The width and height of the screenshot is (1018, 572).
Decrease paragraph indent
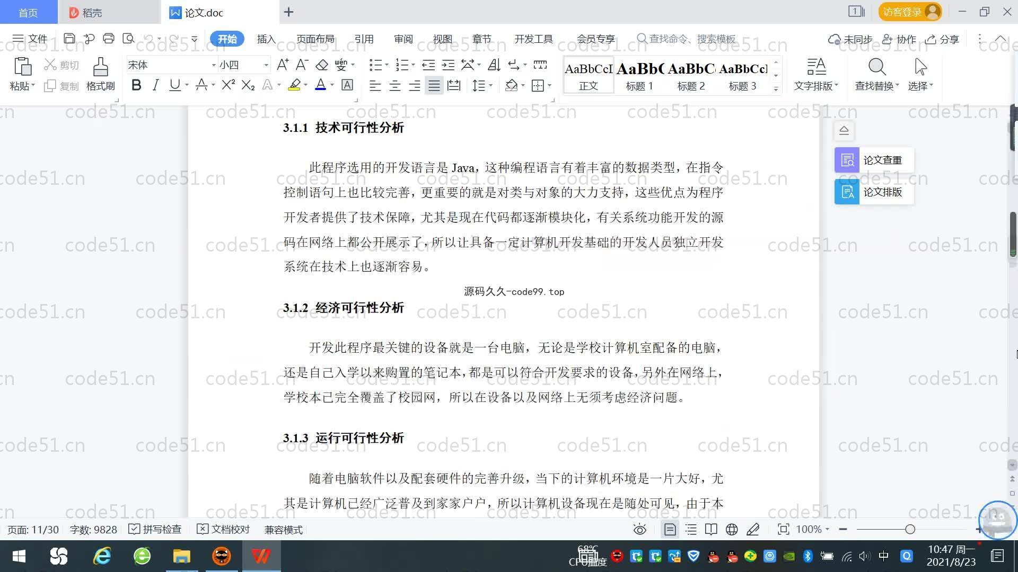428,65
